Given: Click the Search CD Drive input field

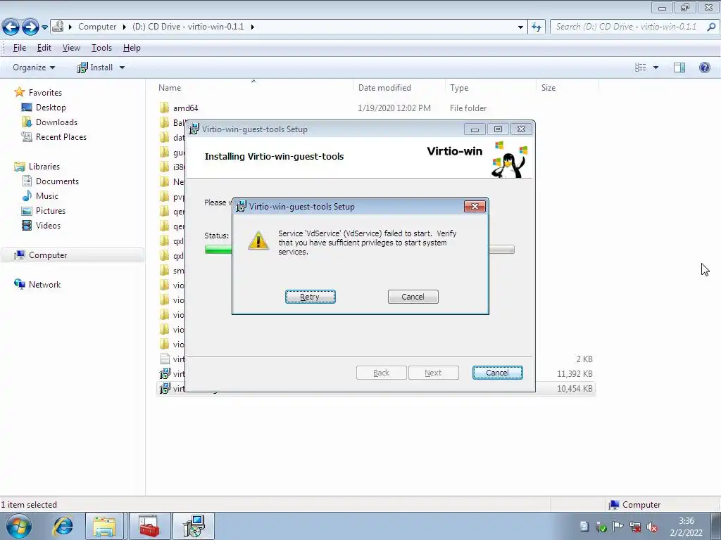Looking at the screenshot, I should pyautogui.click(x=627, y=27).
